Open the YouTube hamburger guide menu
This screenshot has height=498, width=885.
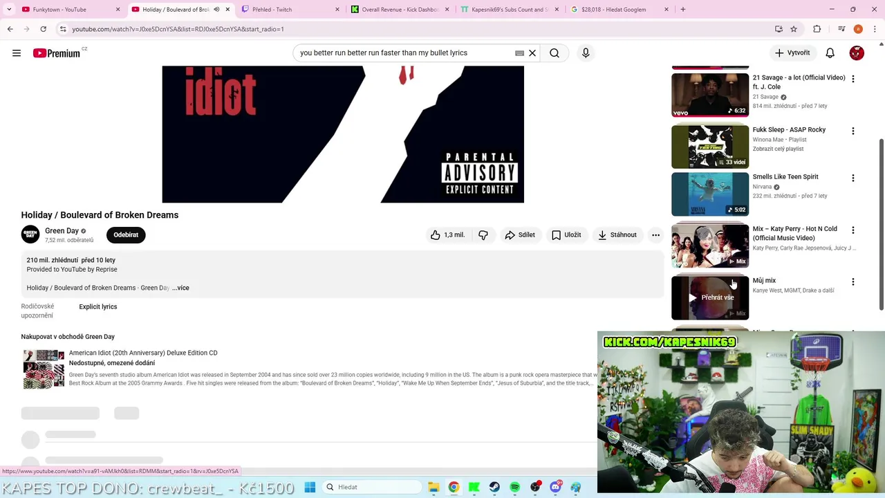click(17, 53)
